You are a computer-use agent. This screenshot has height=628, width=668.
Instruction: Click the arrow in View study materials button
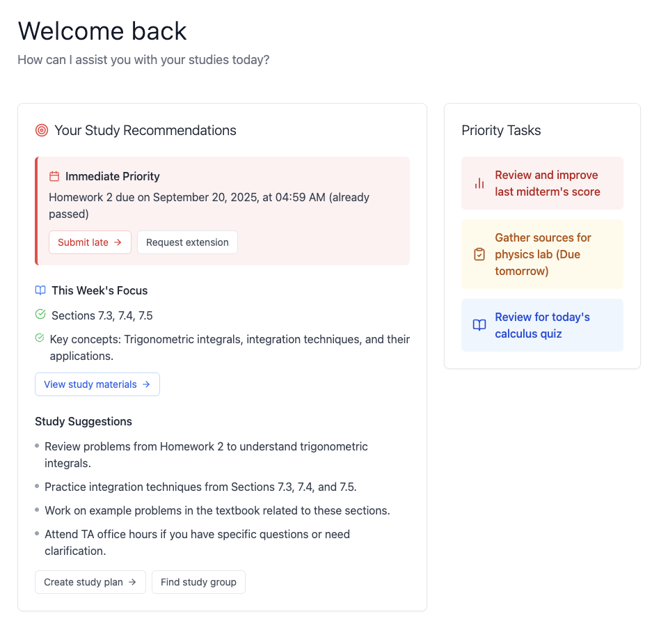[147, 384]
